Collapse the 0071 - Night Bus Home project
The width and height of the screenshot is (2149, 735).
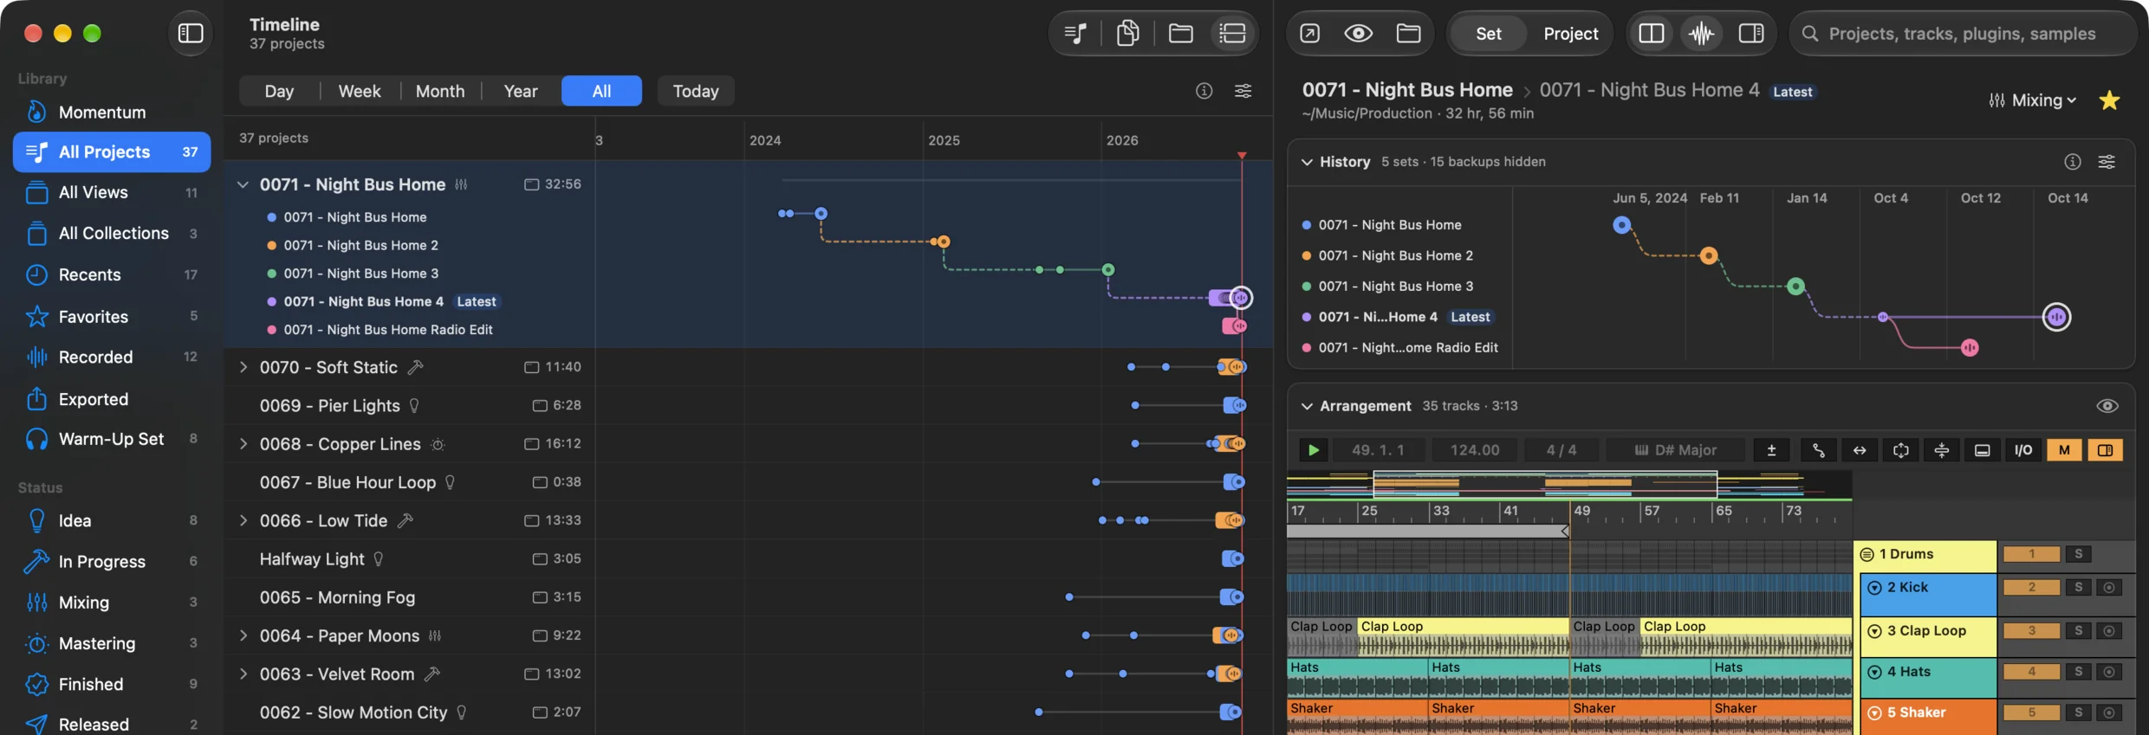[x=243, y=184]
